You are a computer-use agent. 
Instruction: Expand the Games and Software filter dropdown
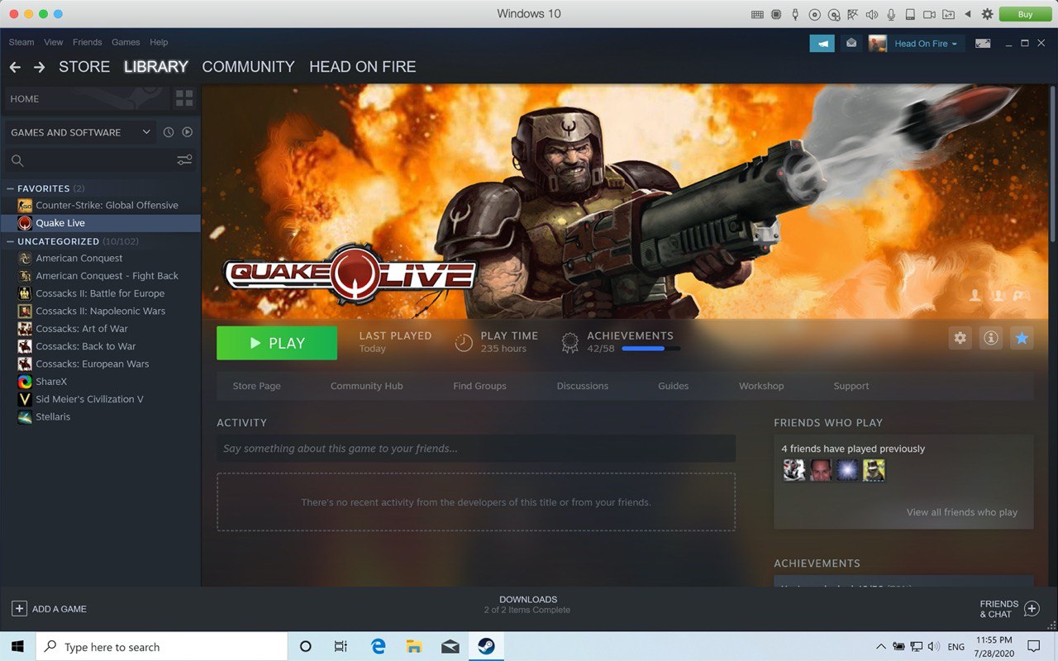80,132
